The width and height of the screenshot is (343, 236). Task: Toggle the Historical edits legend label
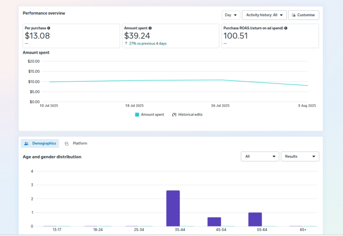[x=191, y=115]
